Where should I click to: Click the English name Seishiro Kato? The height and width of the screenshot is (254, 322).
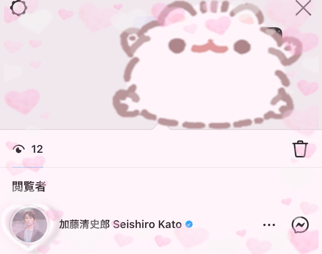(x=147, y=224)
